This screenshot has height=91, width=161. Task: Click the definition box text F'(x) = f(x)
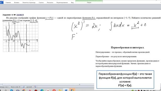tap(125, 85)
